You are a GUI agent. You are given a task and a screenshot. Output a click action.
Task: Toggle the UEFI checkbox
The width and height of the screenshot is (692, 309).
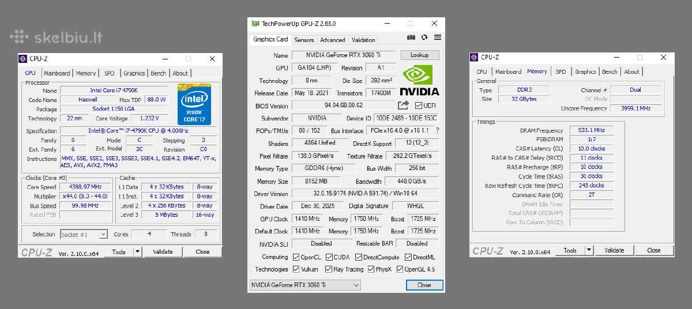419,105
